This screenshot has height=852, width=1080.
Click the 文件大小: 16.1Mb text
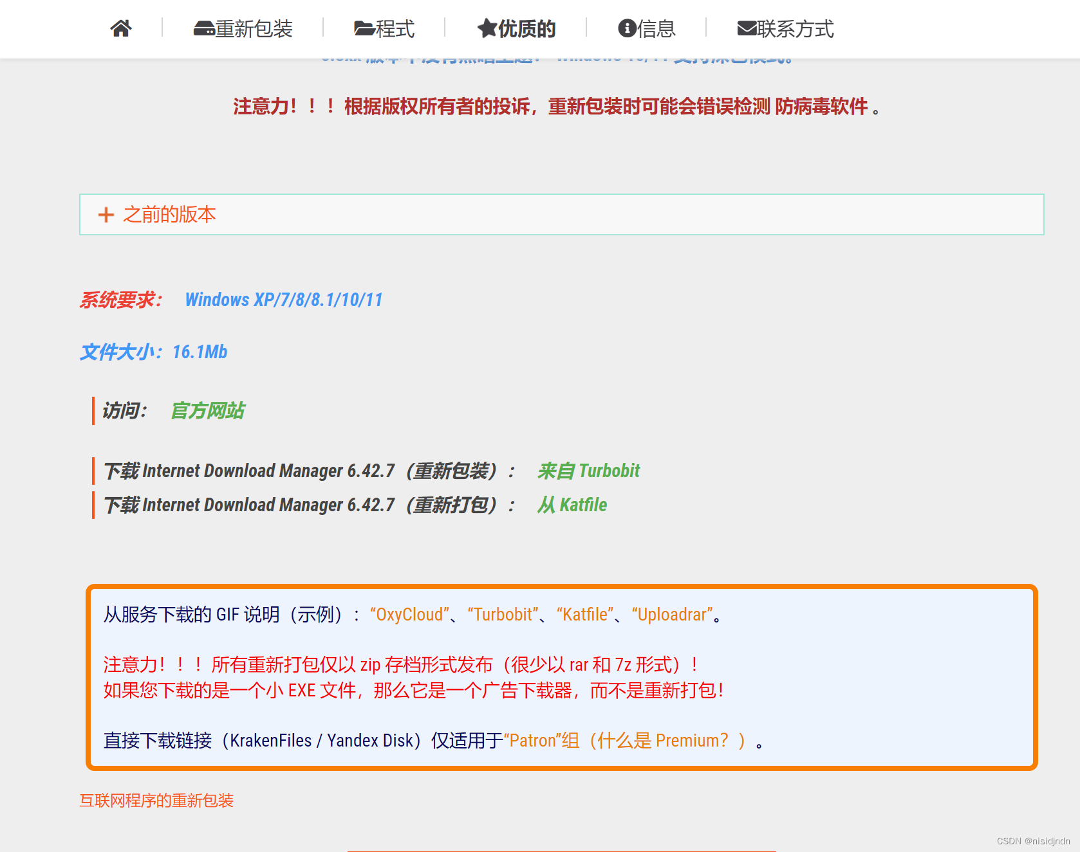pos(154,352)
